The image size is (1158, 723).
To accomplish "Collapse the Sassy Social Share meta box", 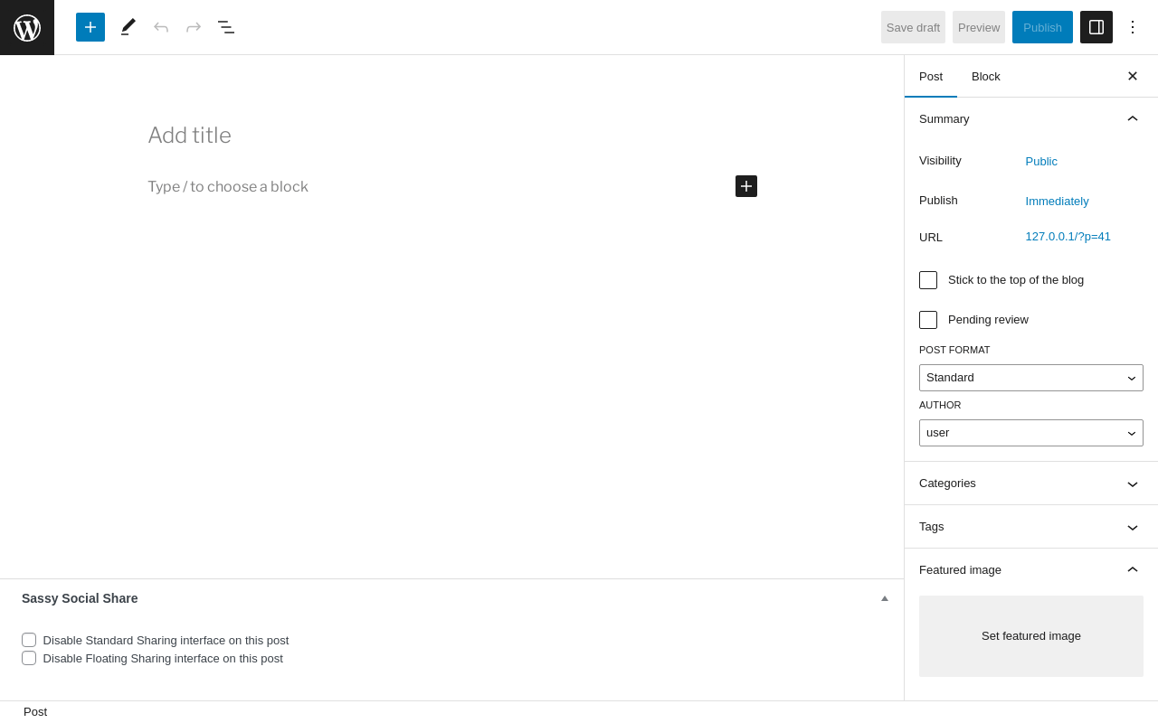I will (x=885, y=598).
